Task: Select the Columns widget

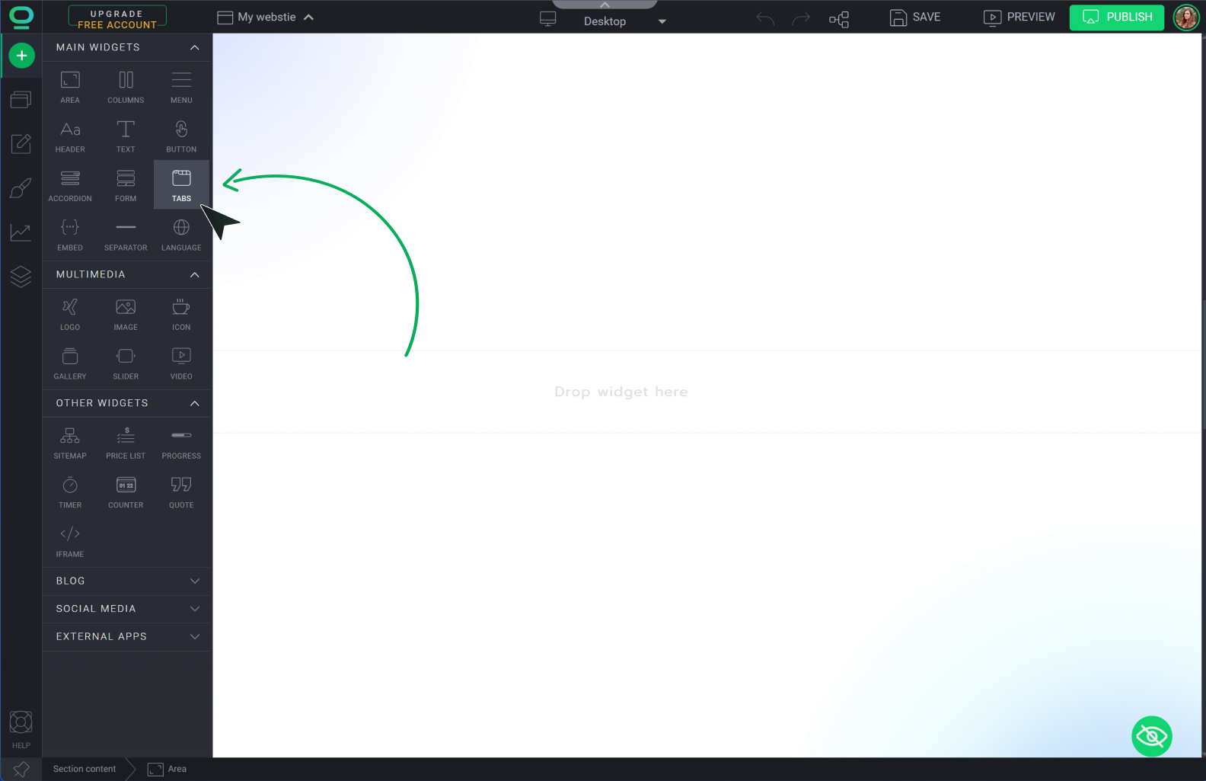Action: point(126,87)
